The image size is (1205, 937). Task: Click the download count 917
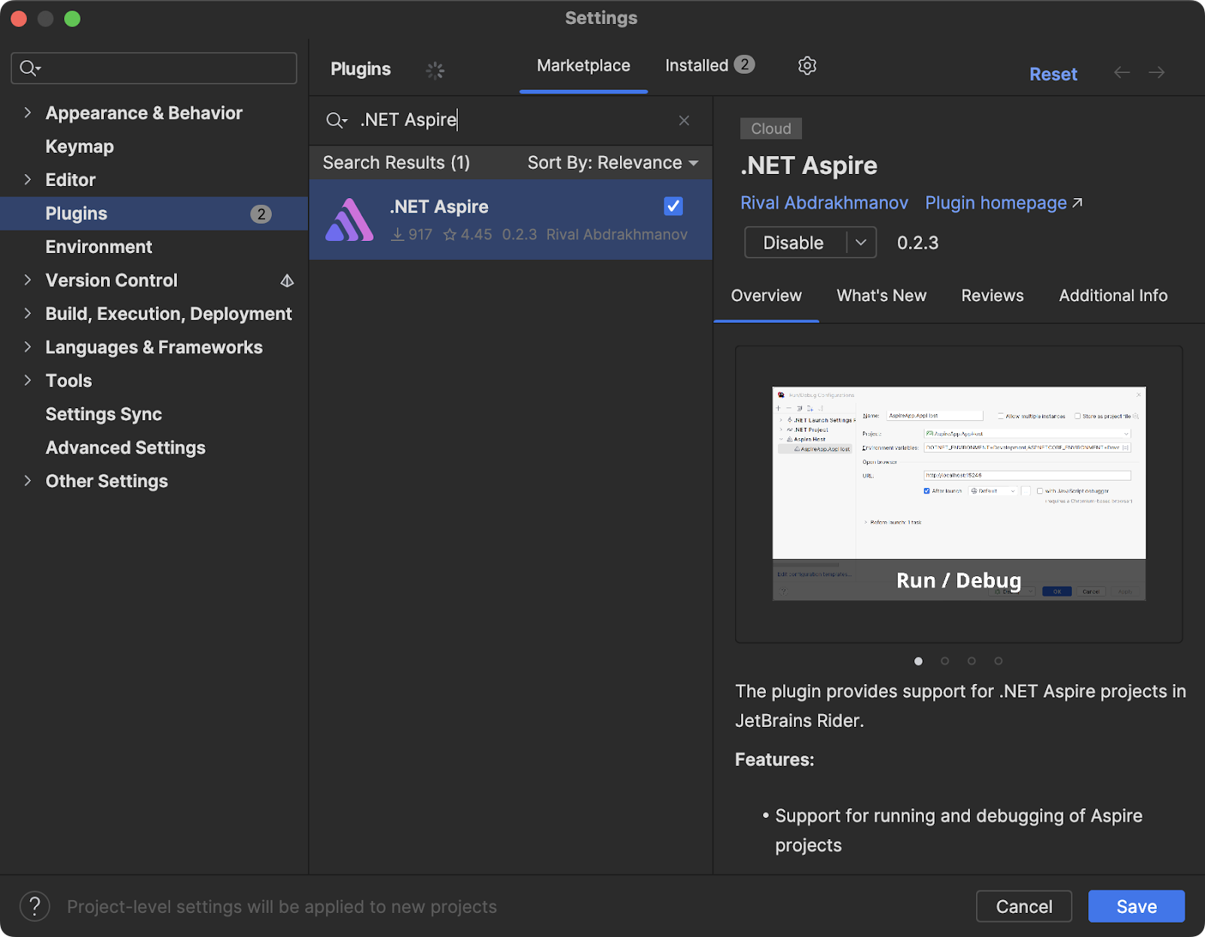(412, 235)
